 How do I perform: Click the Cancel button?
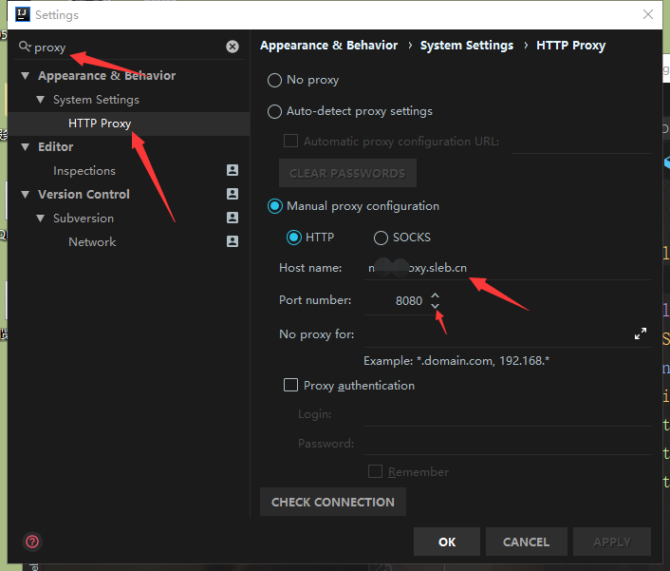point(527,542)
